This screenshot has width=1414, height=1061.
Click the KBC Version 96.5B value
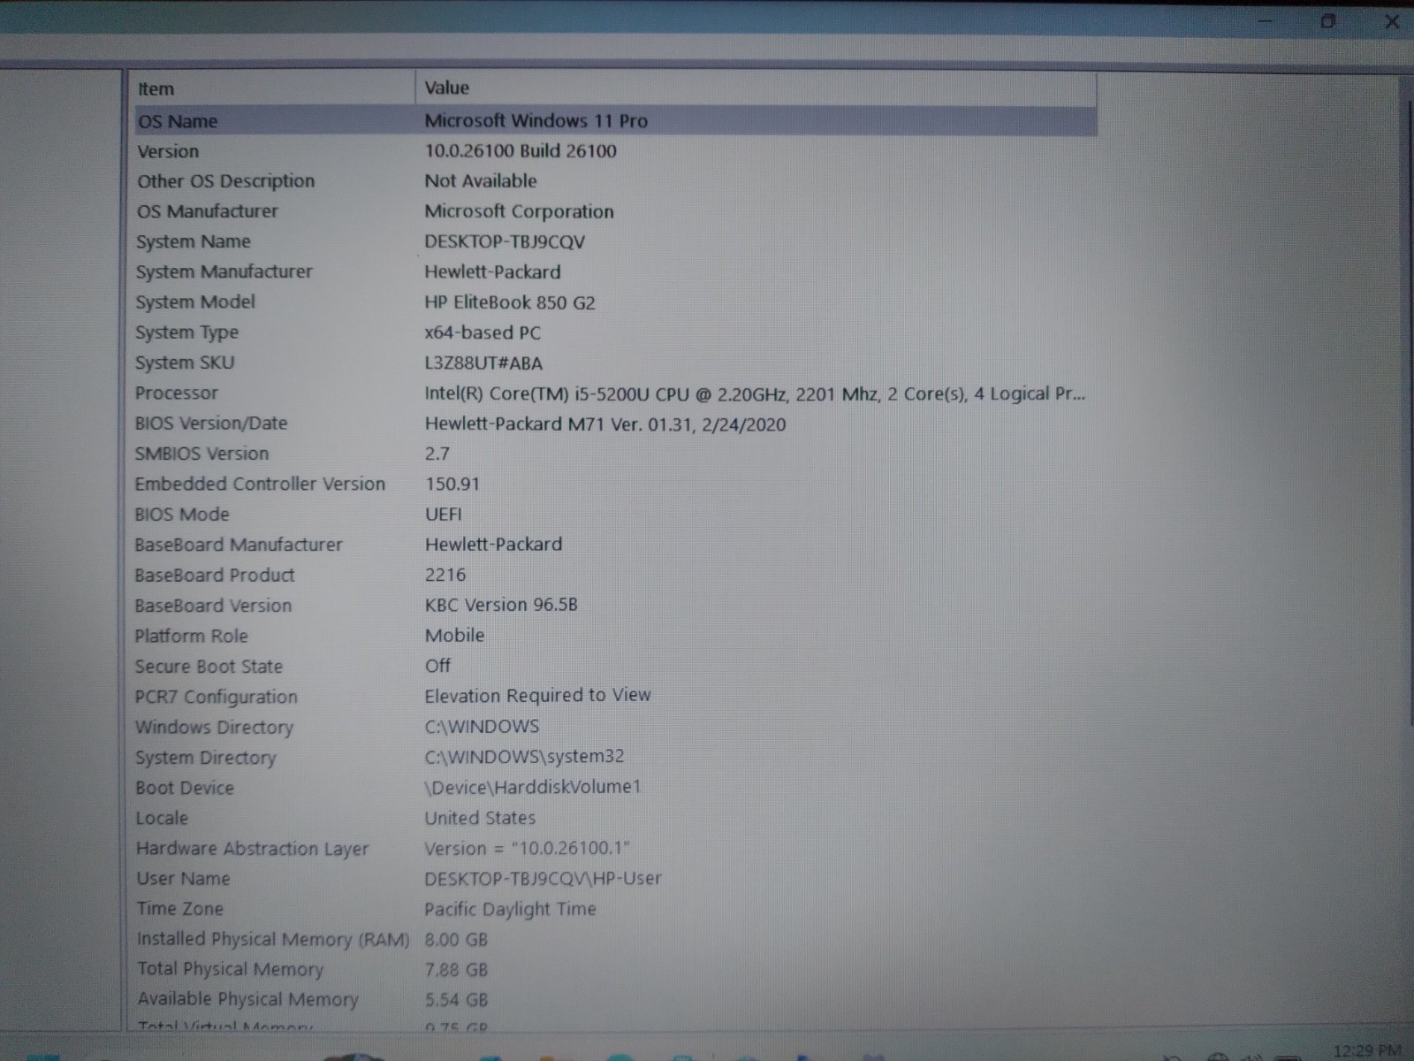click(x=501, y=605)
